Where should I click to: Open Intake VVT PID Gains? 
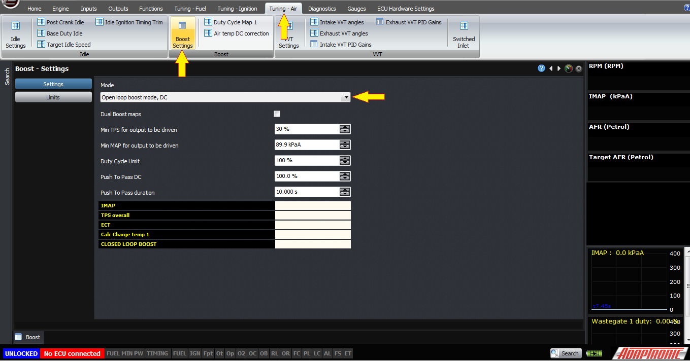click(341, 45)
